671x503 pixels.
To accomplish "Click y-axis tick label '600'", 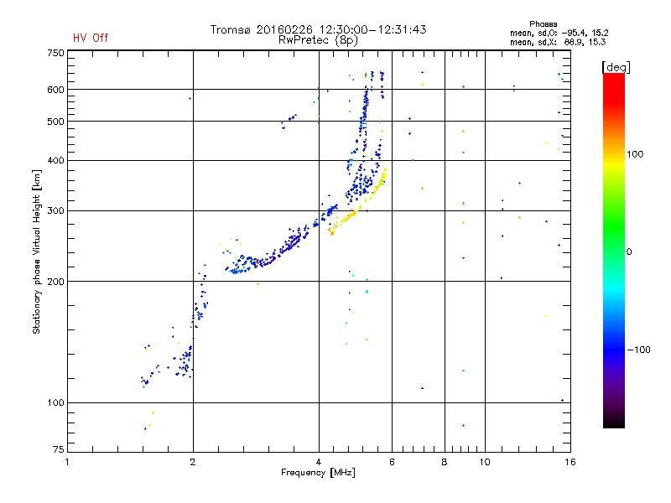I will [55, 90].
